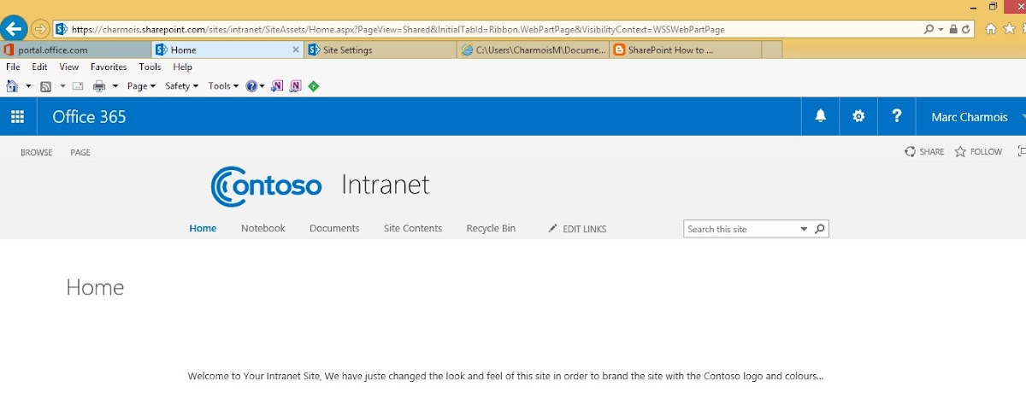Open the Edit menu
Screen dimensions: 1026x410
pyautogui.click(x=40, y=67)
